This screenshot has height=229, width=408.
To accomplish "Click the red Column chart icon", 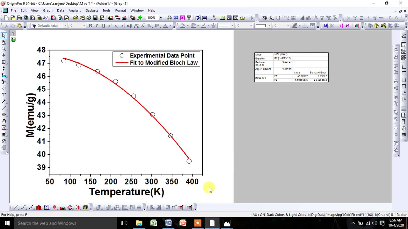I will point(39,207).
